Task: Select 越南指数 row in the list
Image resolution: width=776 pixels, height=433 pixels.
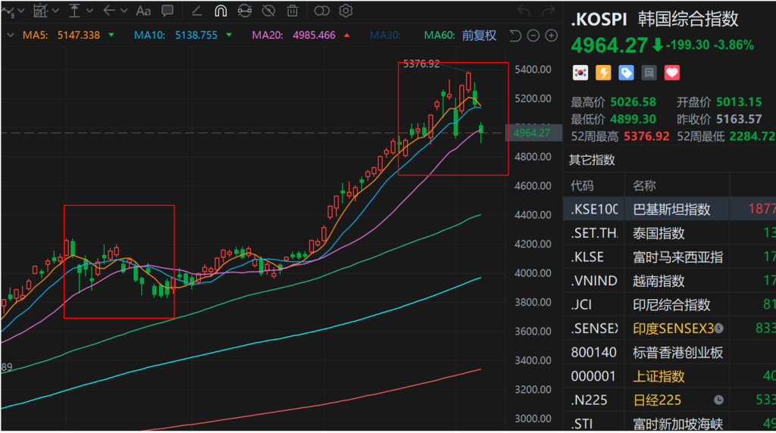Action: [659, 281]
